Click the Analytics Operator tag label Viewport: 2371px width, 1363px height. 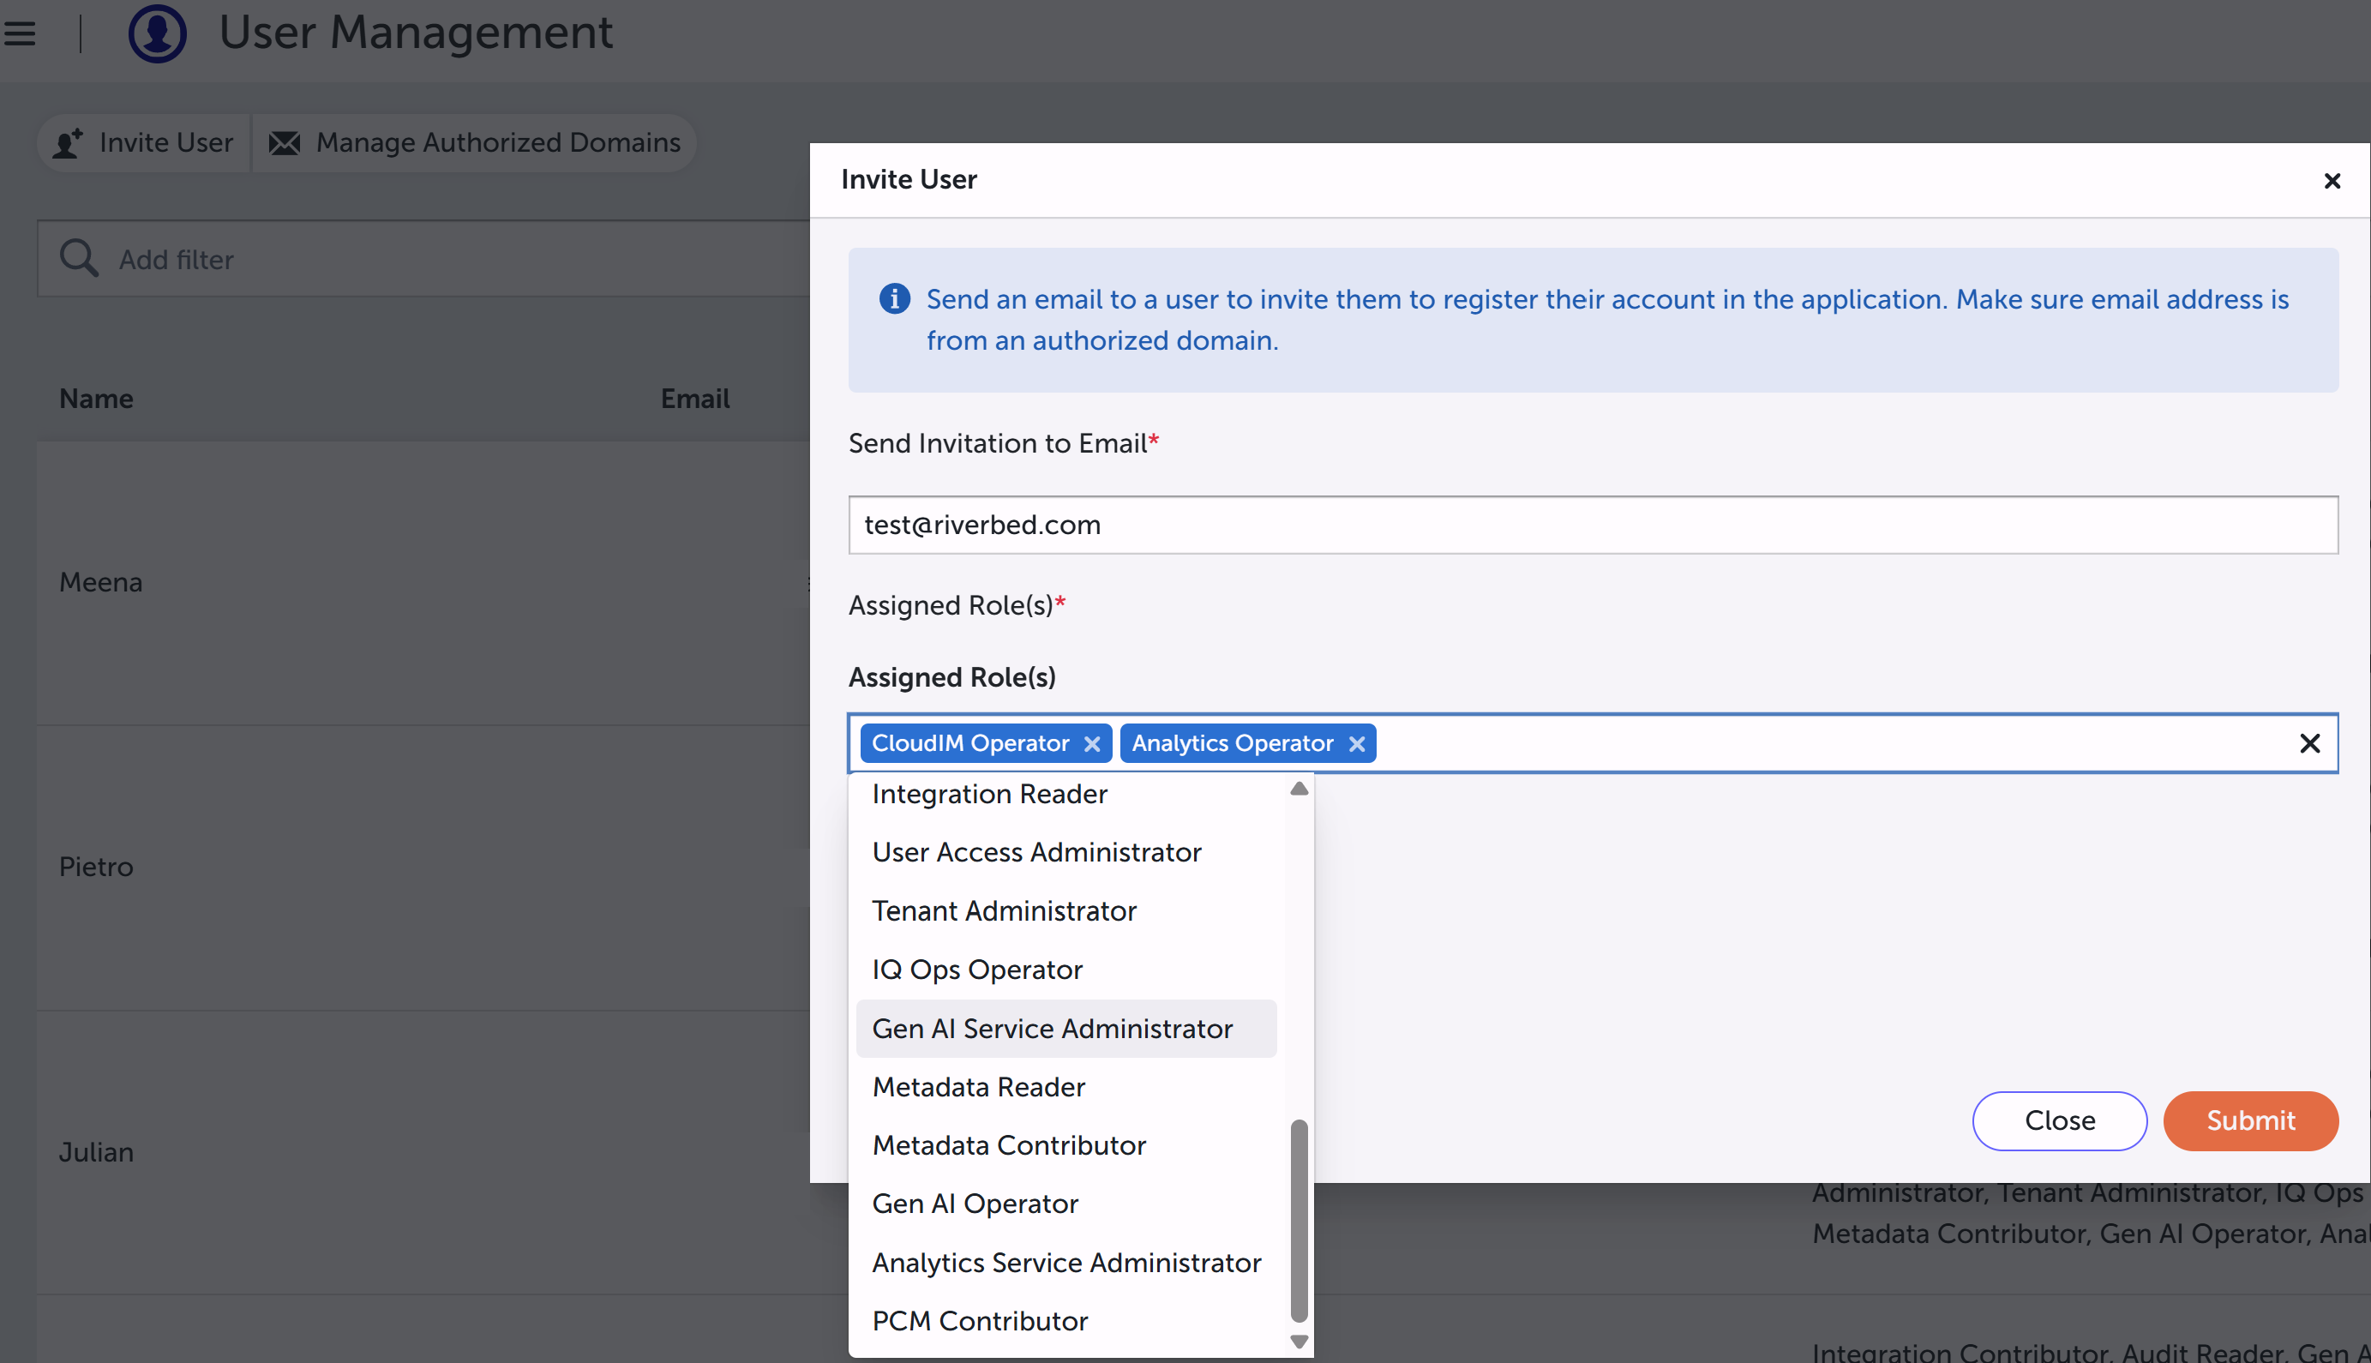[x=1232, y=743]
